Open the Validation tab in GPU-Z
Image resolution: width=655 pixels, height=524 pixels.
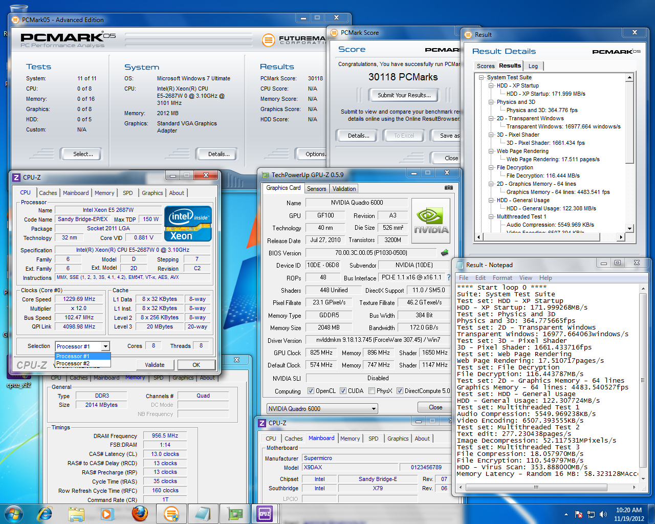(344, 189)
